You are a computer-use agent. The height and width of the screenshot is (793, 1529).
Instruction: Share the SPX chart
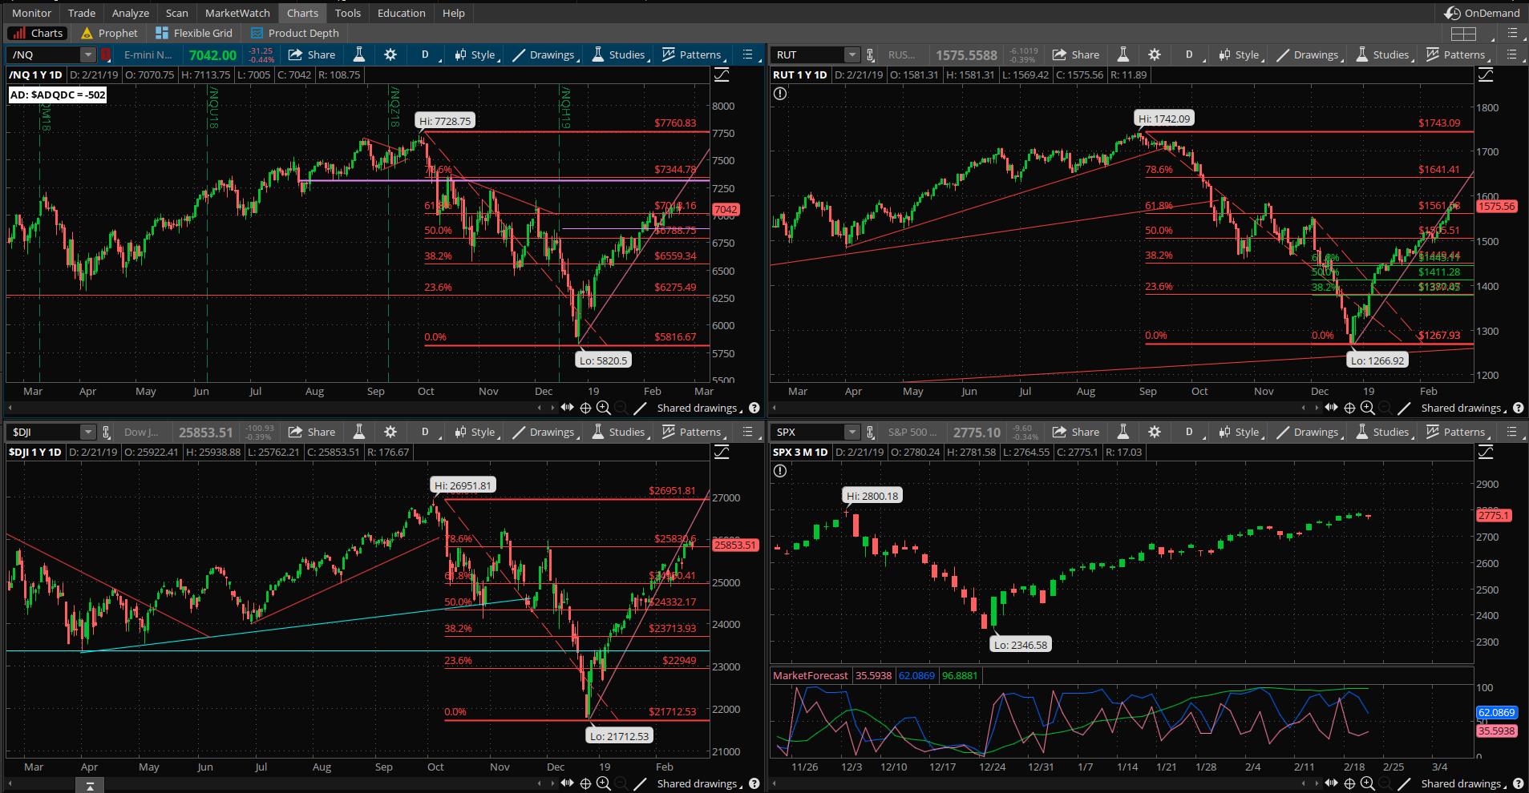click(1076, 432)
